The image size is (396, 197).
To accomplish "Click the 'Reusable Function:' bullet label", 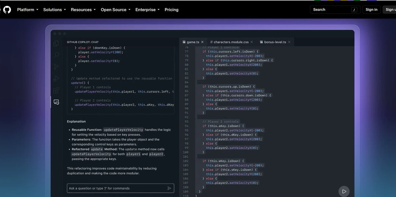I will pyautogui.click(x=87, y=130).
